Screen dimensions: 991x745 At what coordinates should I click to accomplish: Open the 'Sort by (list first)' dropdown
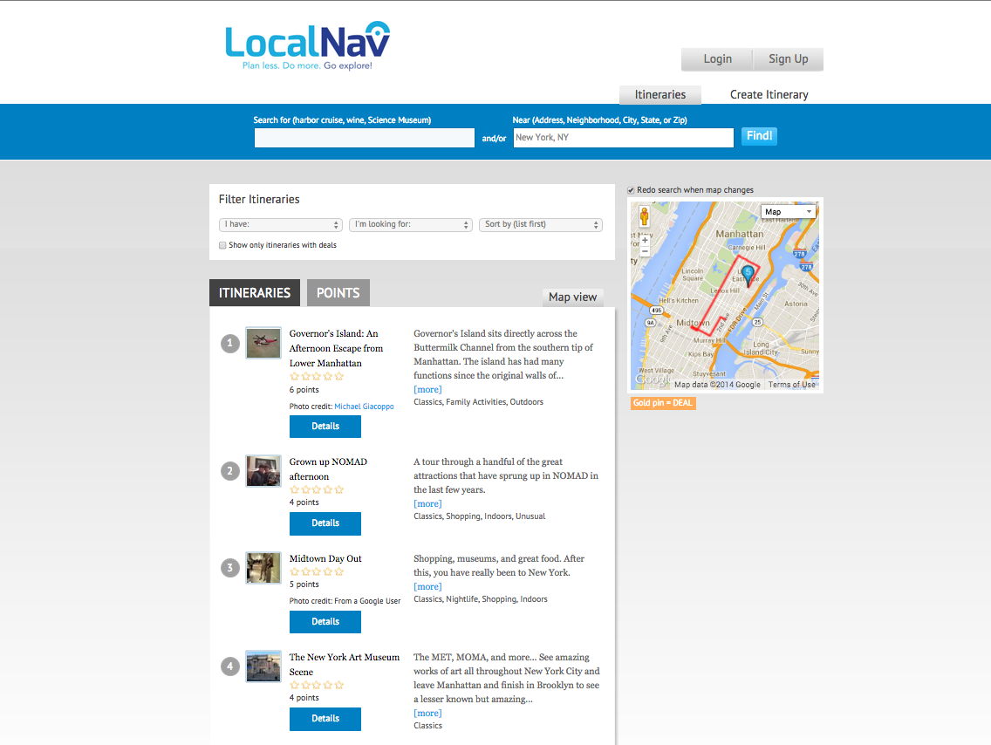[541, 224]
